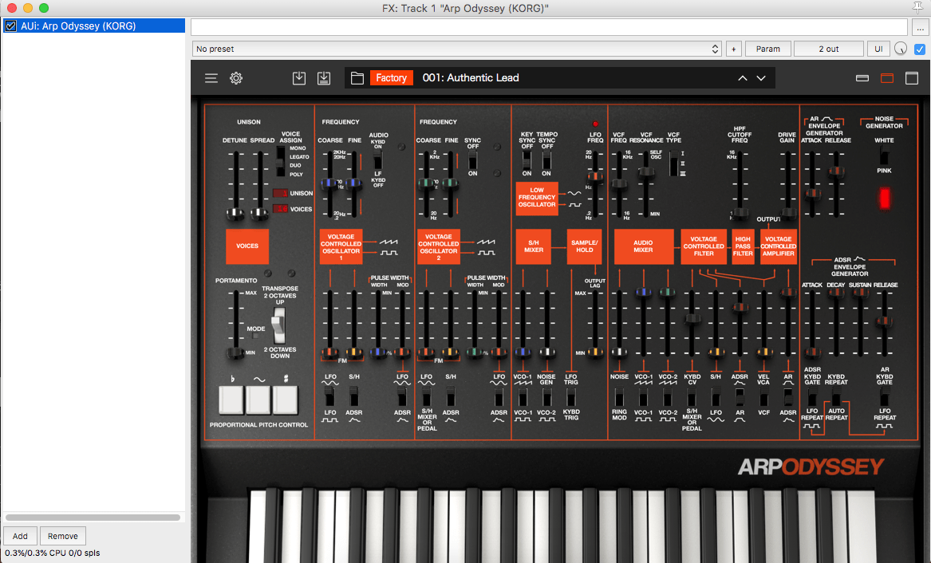Click the Voltage Controlled Amplifier block
The image size is (931, 563).
[x=779, y=246]
